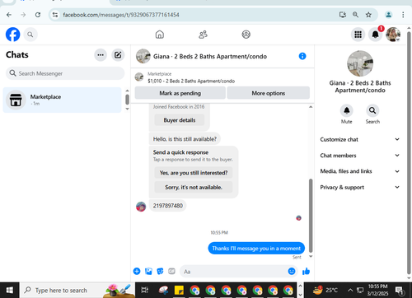Choose a GIF icon
This screenshot has width=412, height=298.
pyautogui.click(x=171, y=272)
